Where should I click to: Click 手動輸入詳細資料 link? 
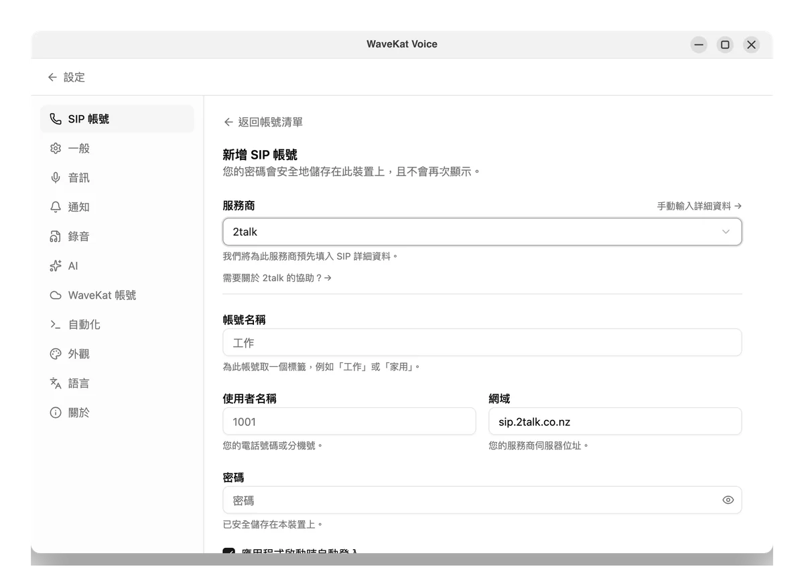tap(699, 206)
